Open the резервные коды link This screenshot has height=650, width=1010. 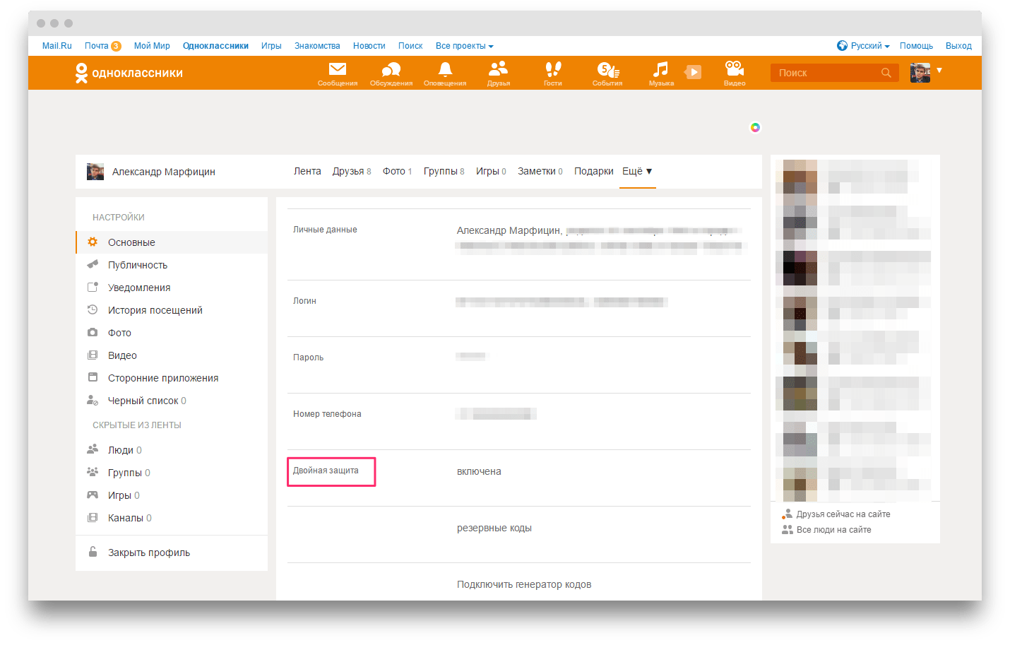[494, 528]
